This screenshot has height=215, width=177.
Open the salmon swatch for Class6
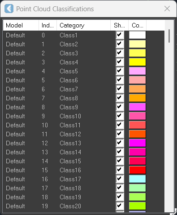(137, 80)
